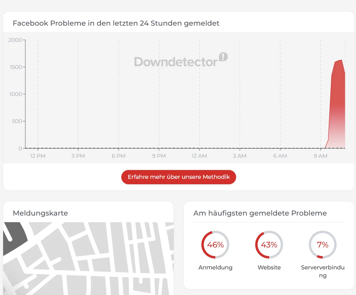Click 'Am häufigsten gemeldete Probleme' heading
356x295 pixels.
260,213
